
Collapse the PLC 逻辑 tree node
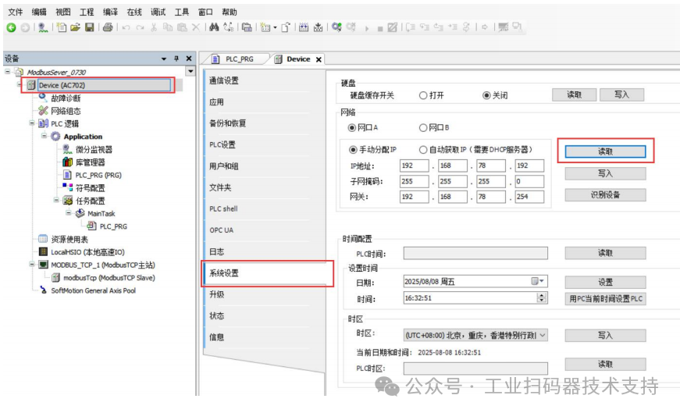(x=32, y=123)
